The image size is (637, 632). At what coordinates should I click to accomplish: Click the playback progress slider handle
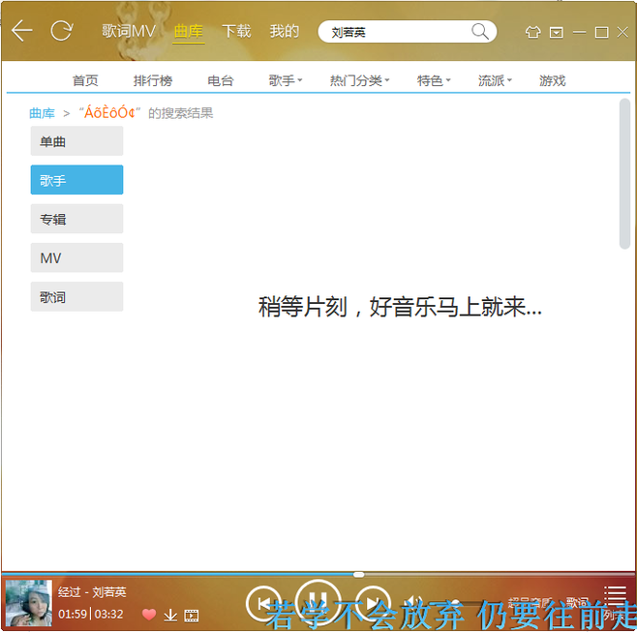[359, 574]
